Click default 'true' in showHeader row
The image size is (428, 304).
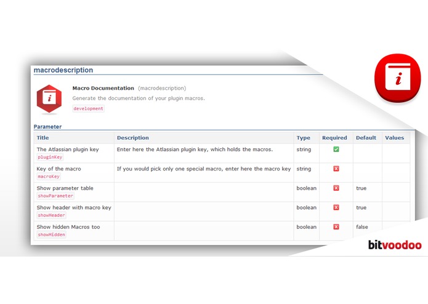click(x=361, y=207)
